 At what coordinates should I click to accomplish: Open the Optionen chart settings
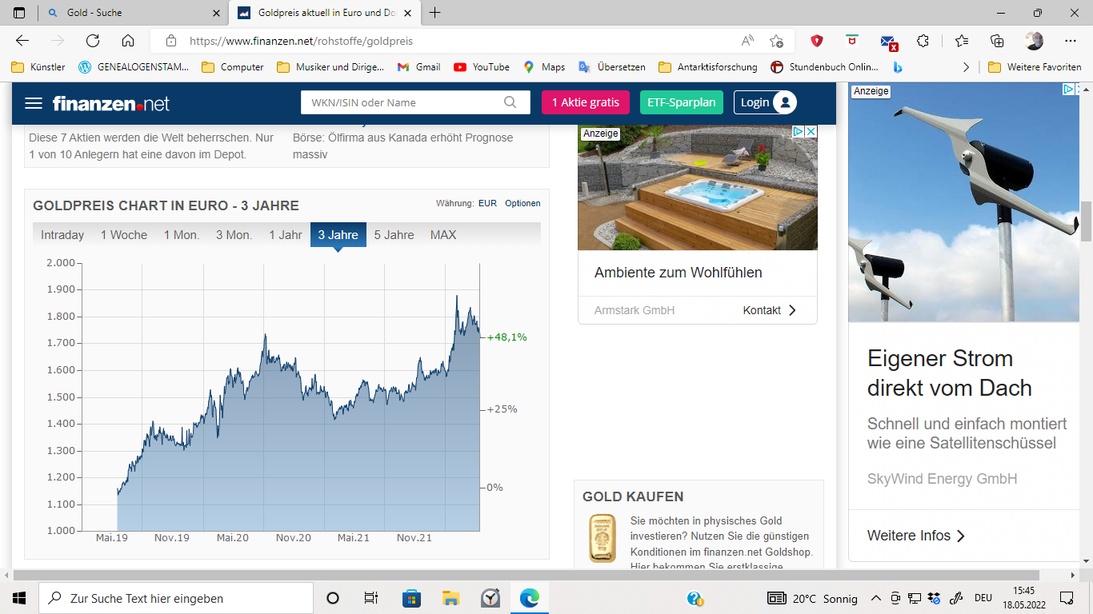[x=522, y=203]
